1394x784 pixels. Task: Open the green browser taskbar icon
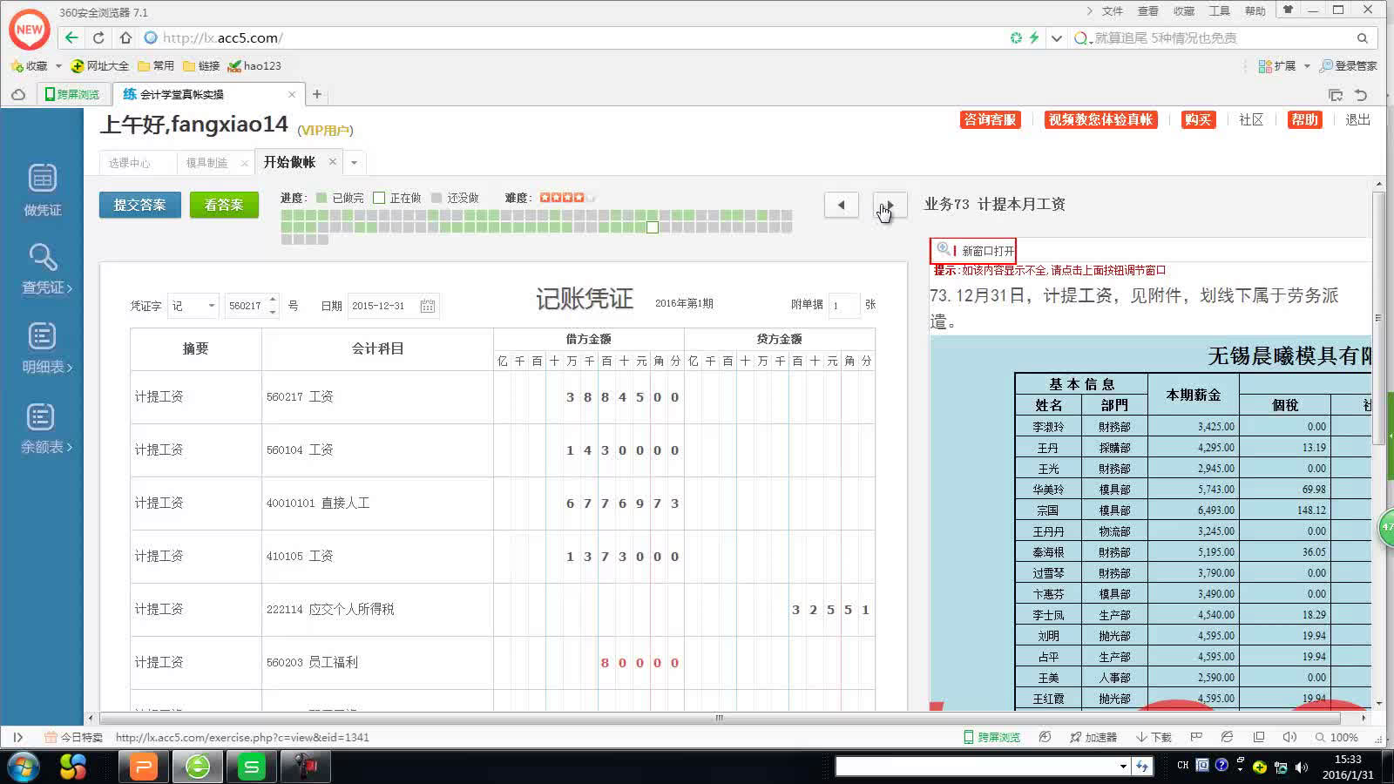click(x=198, y=767)
